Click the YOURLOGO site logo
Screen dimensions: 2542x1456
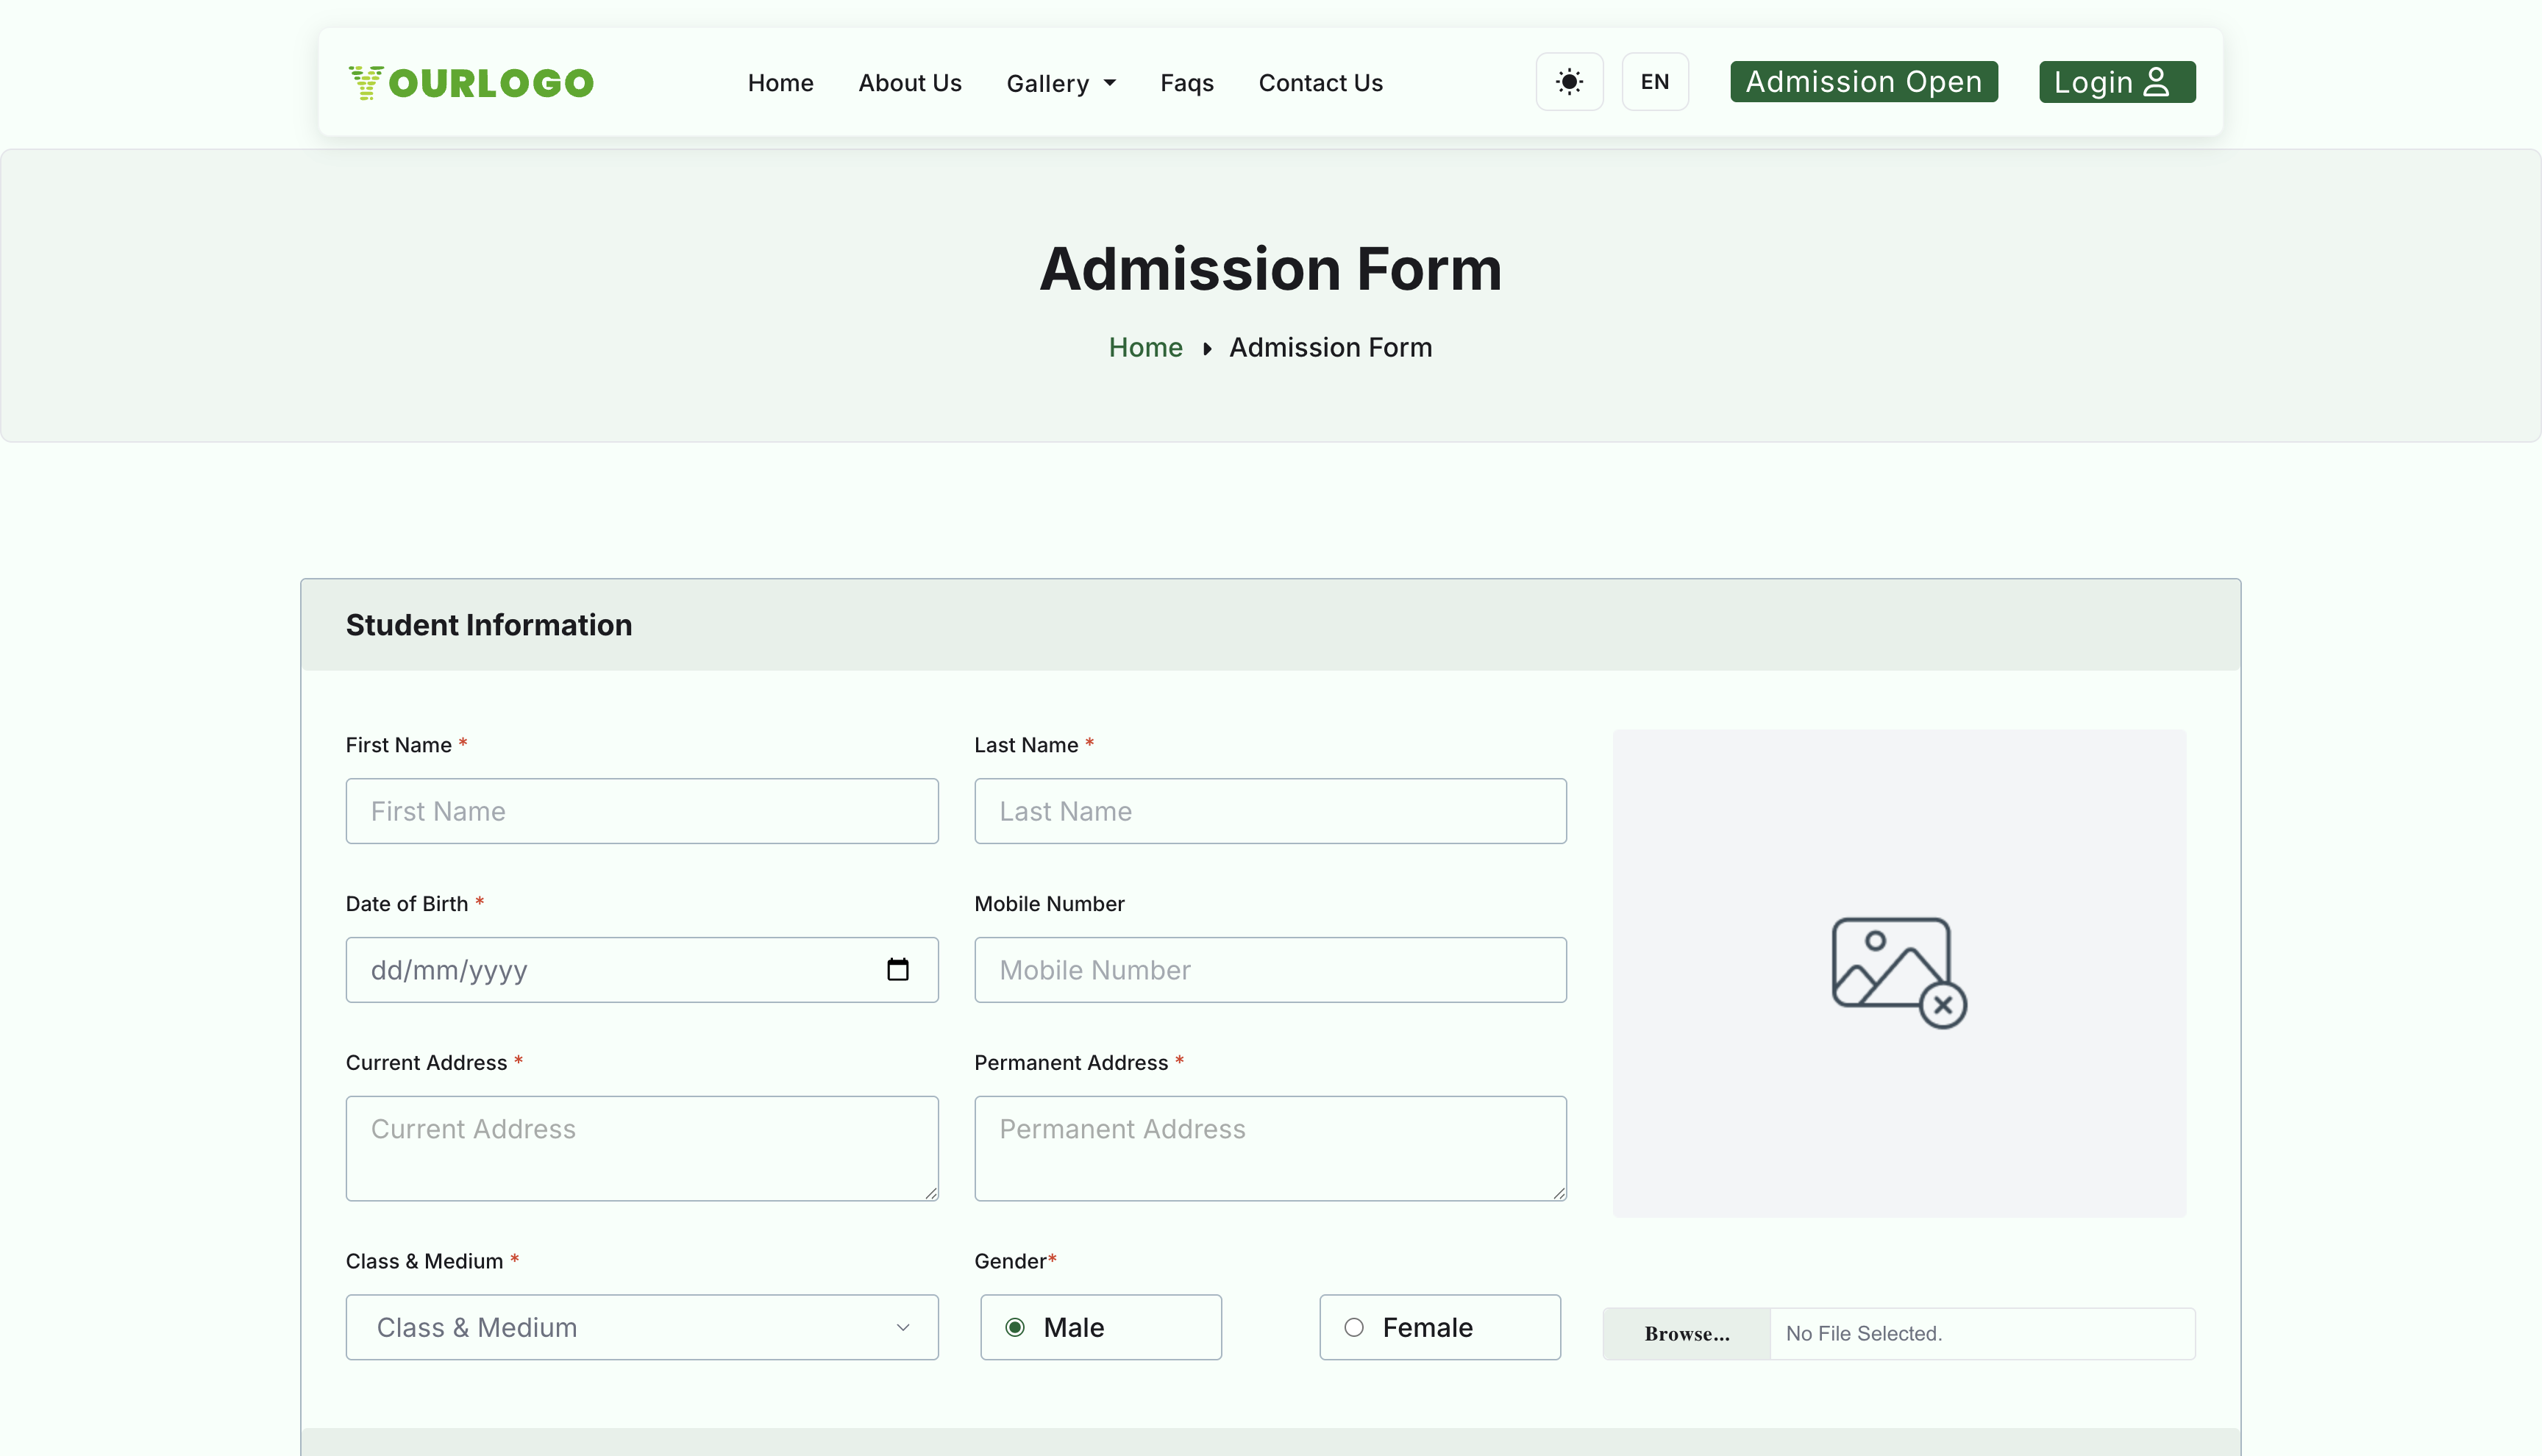[x=470, y=82]
